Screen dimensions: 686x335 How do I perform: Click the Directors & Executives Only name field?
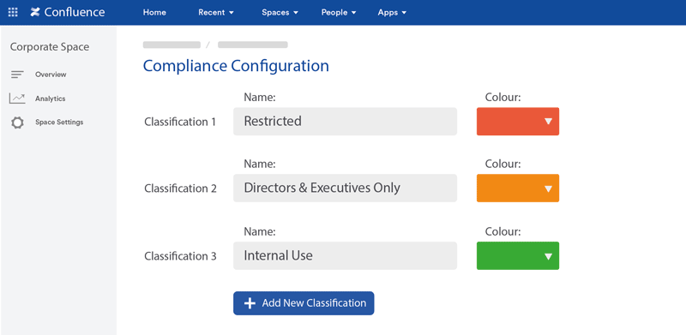point(345,188)
